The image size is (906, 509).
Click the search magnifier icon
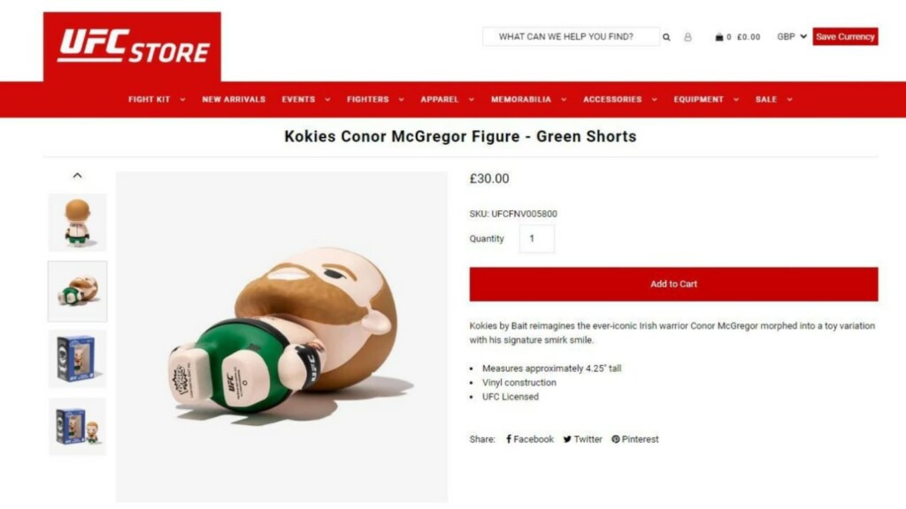click(x=666, y=37)
